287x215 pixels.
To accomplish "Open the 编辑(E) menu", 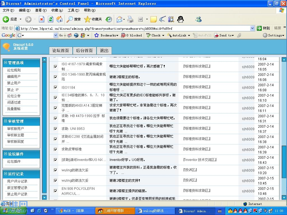I will click(25, 10).
